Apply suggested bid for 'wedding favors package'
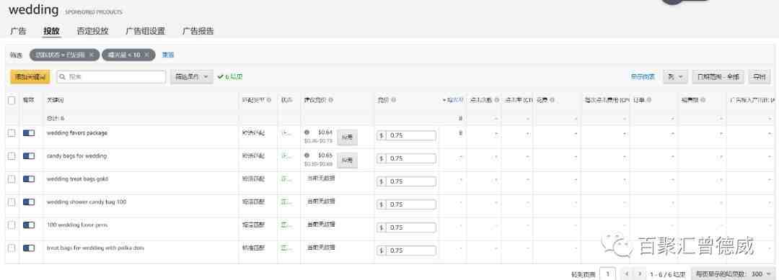This screenshot has width=779, height=280. pos(347,137)
